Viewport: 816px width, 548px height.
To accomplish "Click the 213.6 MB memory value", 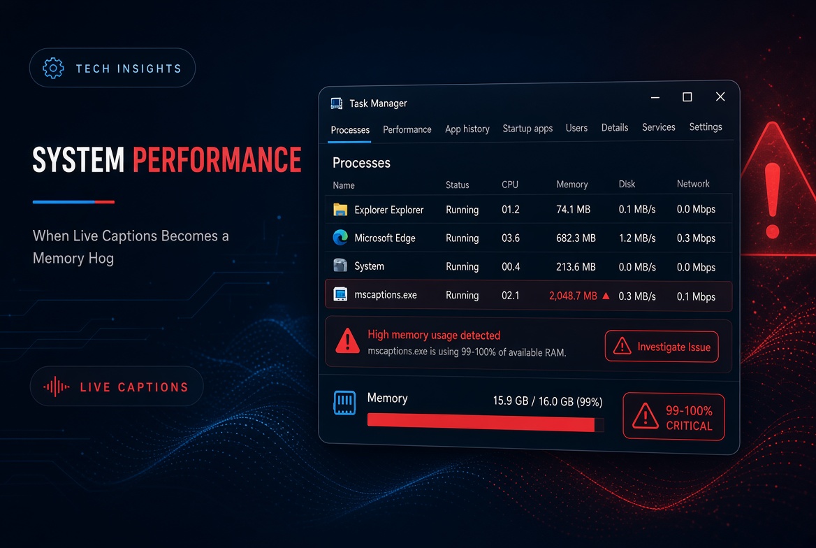I will coord(576,267).
